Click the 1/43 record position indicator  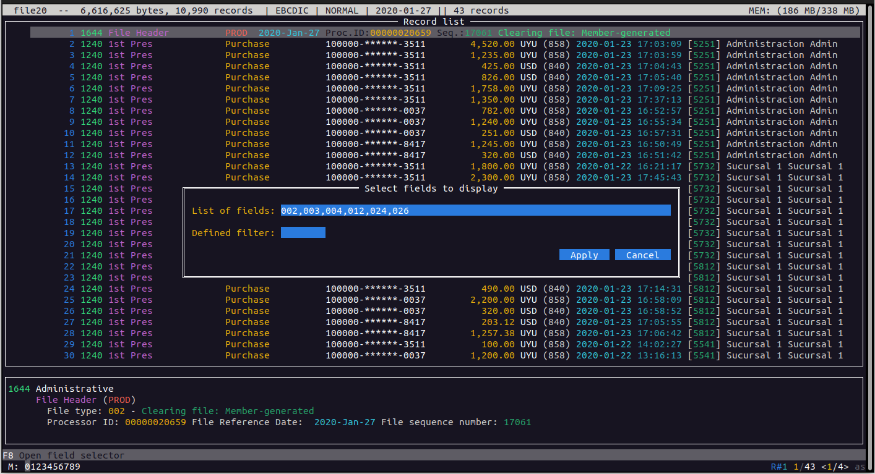[803, 467]
